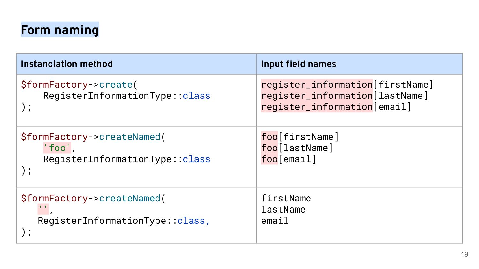The width and height of the screenshot is (479, 269).
Task: Click the register_information[firstName] field name
Action: pos(347,85)
